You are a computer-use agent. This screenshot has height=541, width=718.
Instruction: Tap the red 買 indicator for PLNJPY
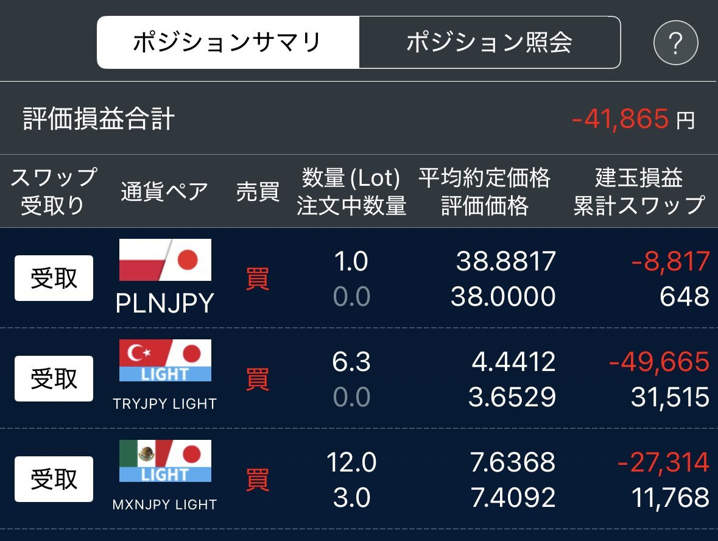pyautogui.click(x=258, y=278)
